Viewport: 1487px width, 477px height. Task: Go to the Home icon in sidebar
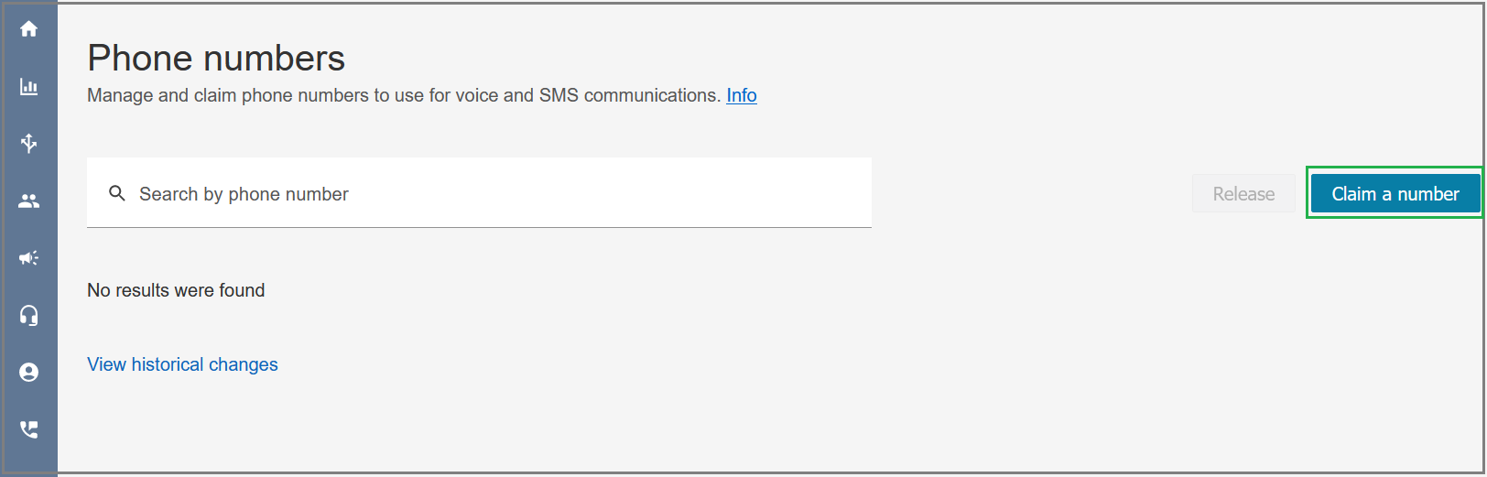[x=28, y=29]
